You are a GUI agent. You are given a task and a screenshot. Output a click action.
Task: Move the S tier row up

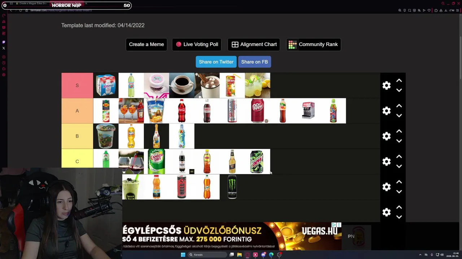tap(399, 81)
